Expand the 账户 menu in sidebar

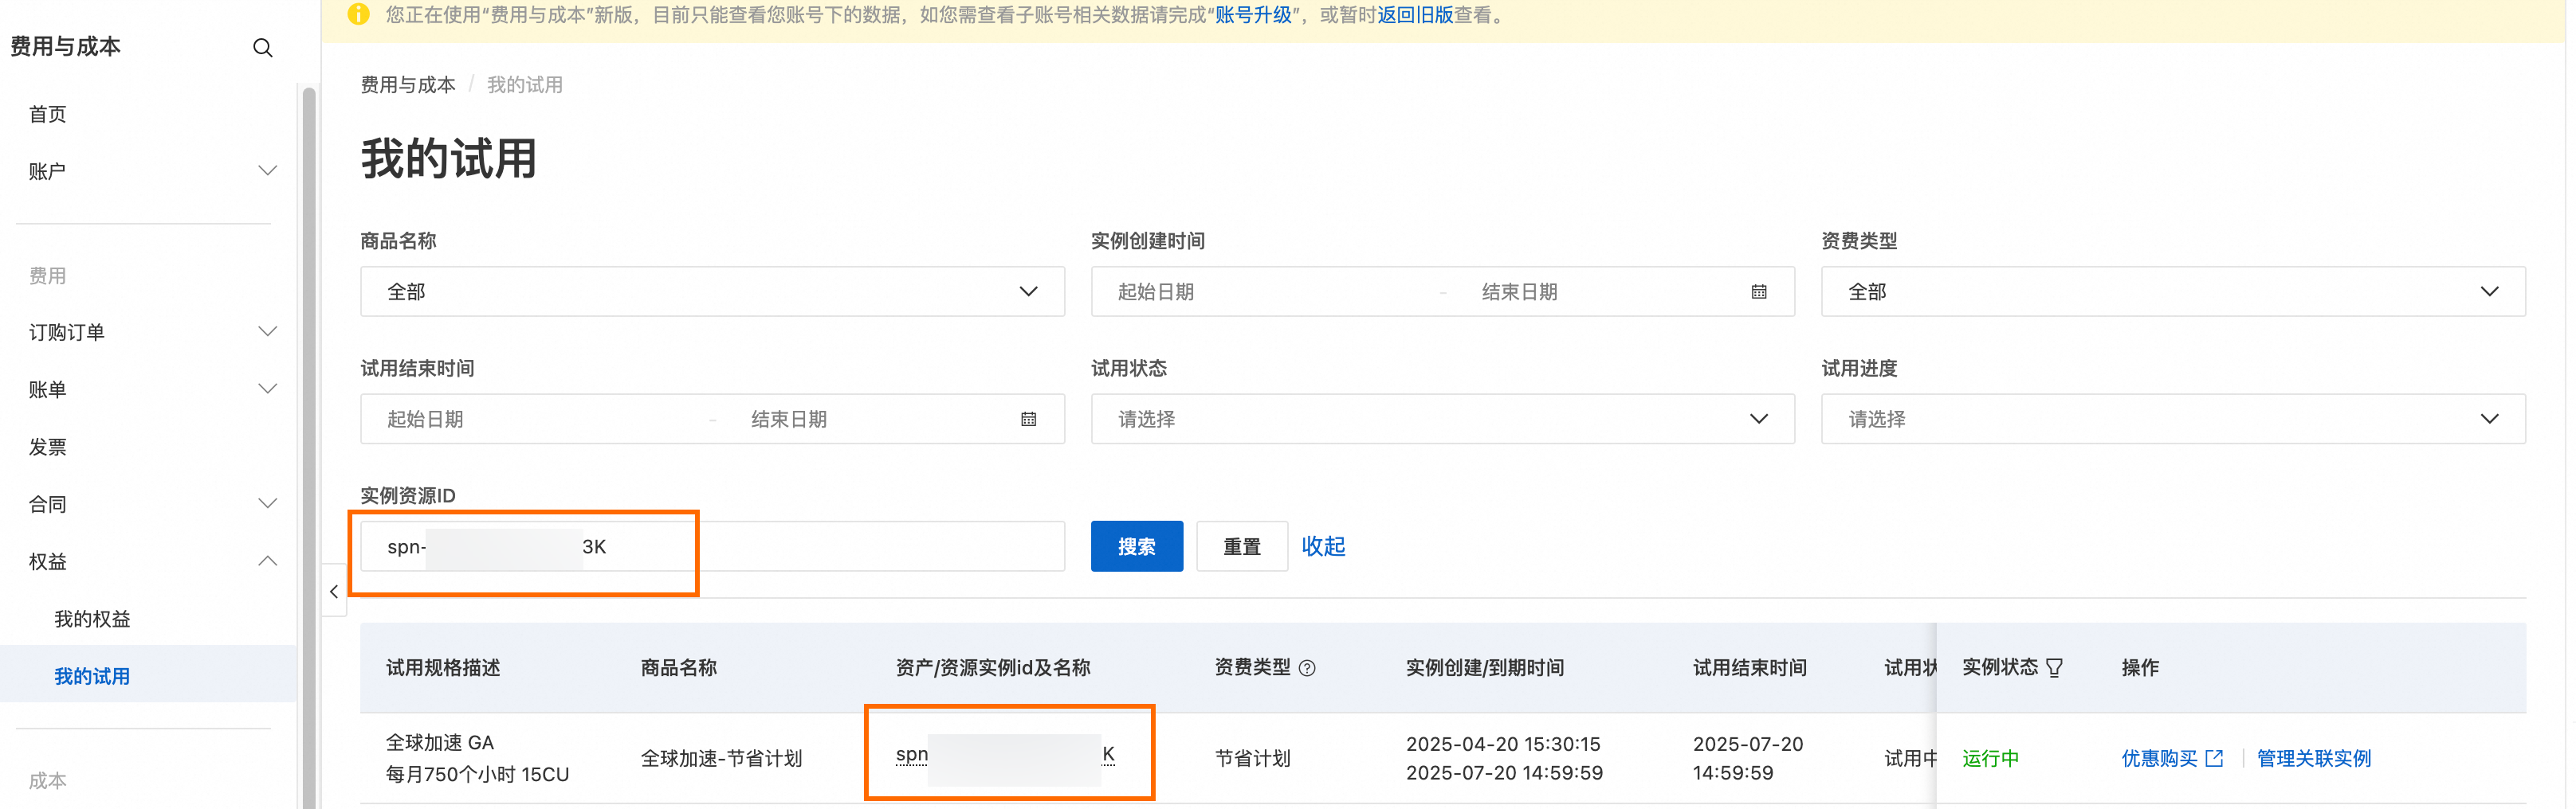tap(267, 170)
